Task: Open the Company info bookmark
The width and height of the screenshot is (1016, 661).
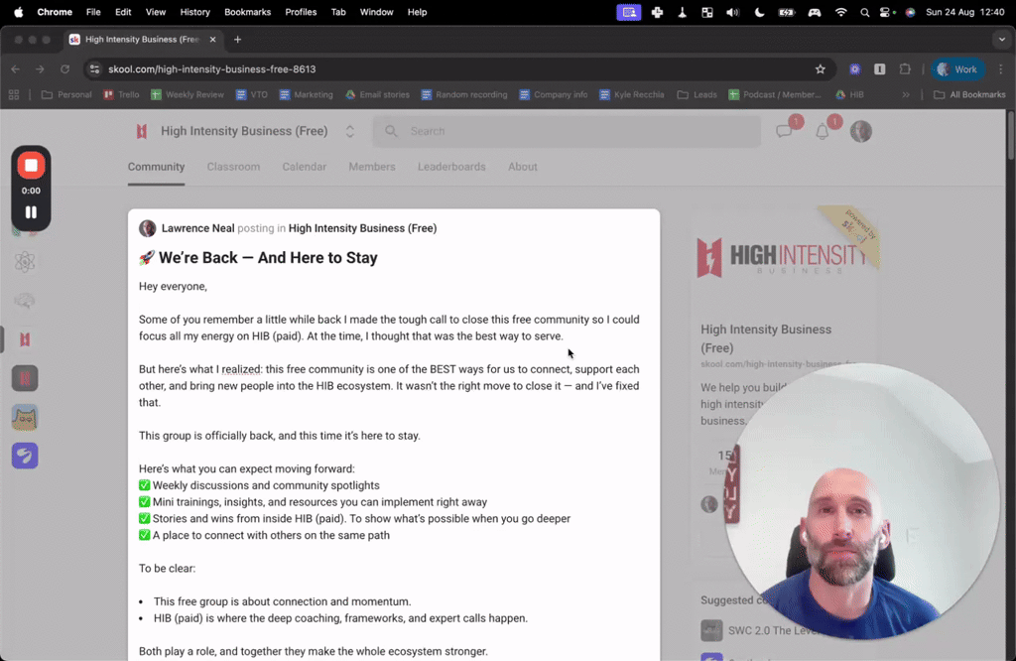Action: (554, 94)
